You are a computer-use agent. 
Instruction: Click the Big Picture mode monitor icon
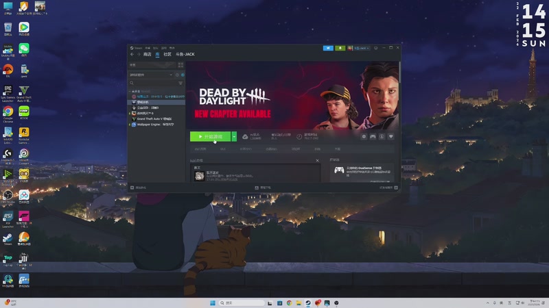point(375,48)
